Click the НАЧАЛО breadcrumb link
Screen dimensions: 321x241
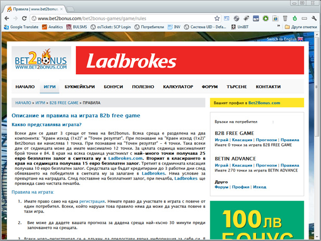[x=23, y=103]
